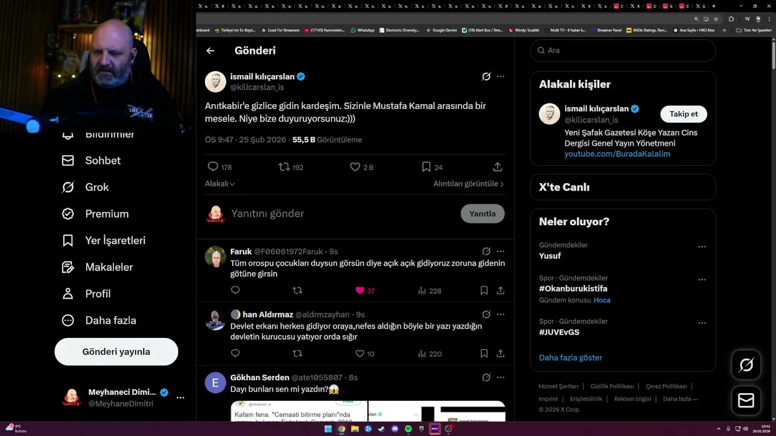
Task: Repost Faruk's comment
Action: point(297,291)
